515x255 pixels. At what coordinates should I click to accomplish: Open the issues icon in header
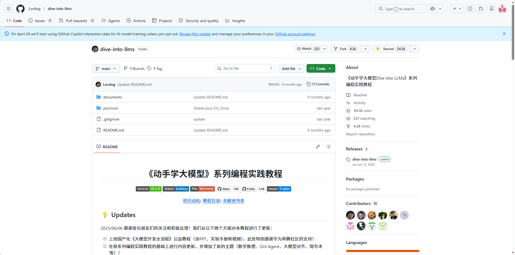(470, 9)
